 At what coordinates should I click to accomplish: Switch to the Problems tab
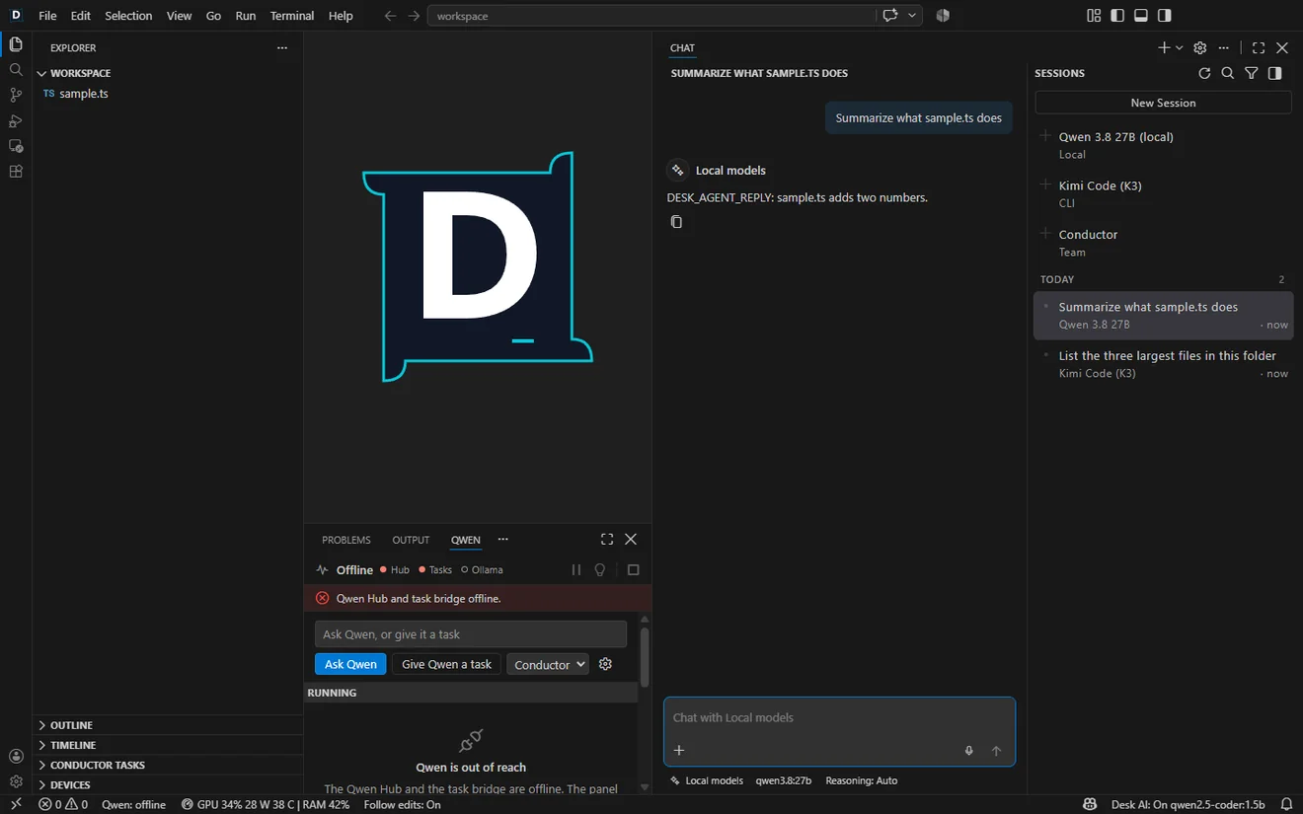tap(346, 540)
